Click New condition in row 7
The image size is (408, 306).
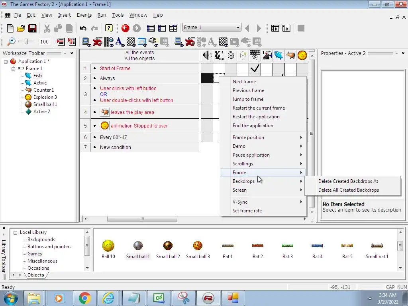point(115,147)
